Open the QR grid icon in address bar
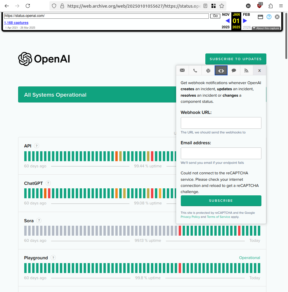 [x=214, y=6]
